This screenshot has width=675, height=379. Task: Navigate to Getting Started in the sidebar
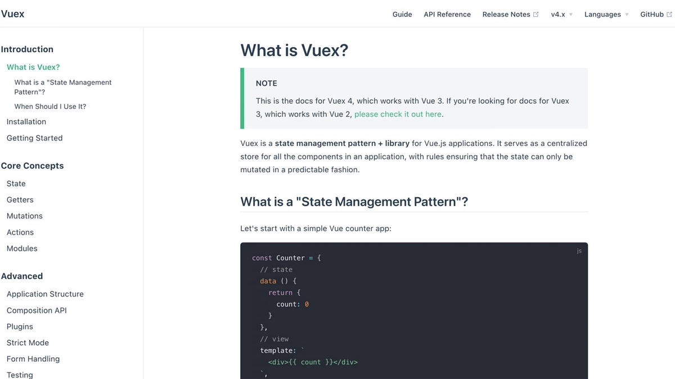pyautogui.click(x=34, y=138)
